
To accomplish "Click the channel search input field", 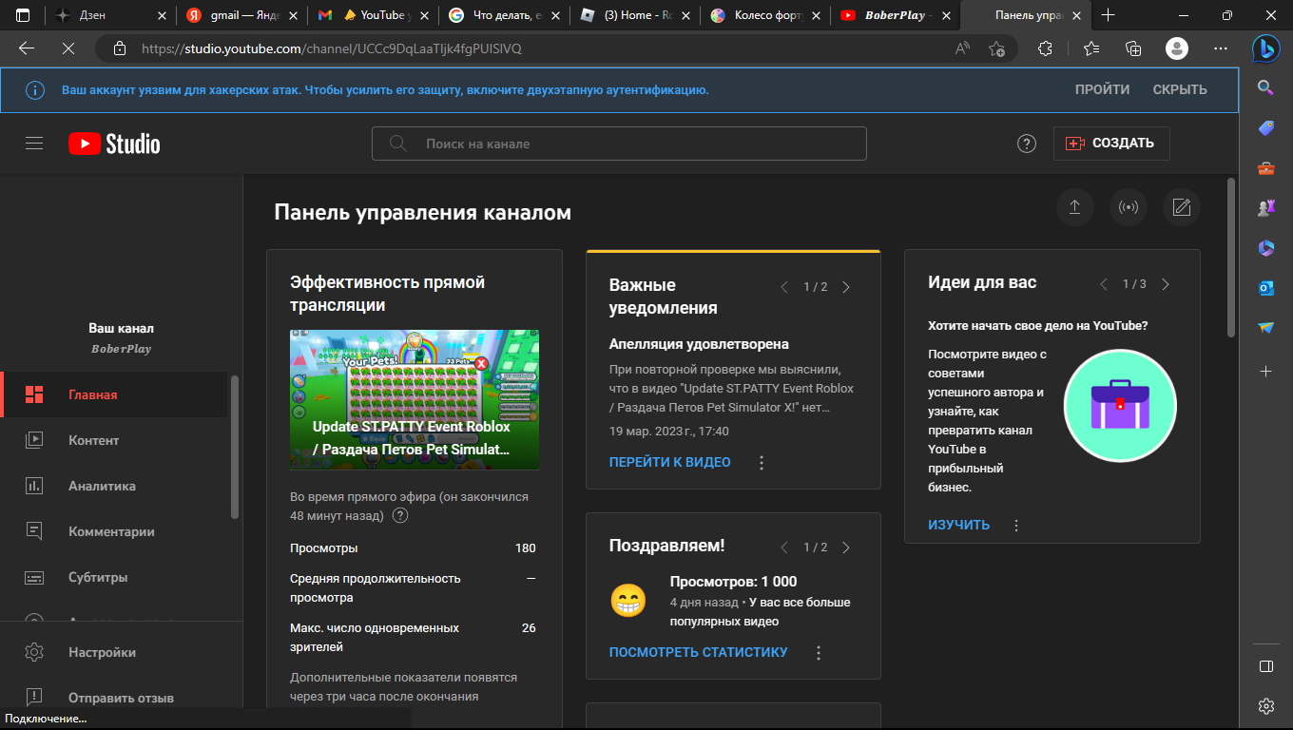I will point(619,144).
